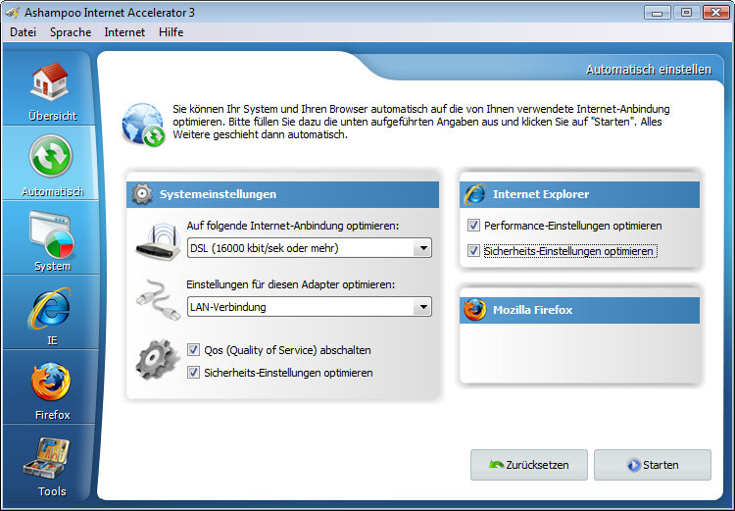Viewport: 735px width, 511px height.
Task: Open the Hilfe menu
Action: coord(171,32)
